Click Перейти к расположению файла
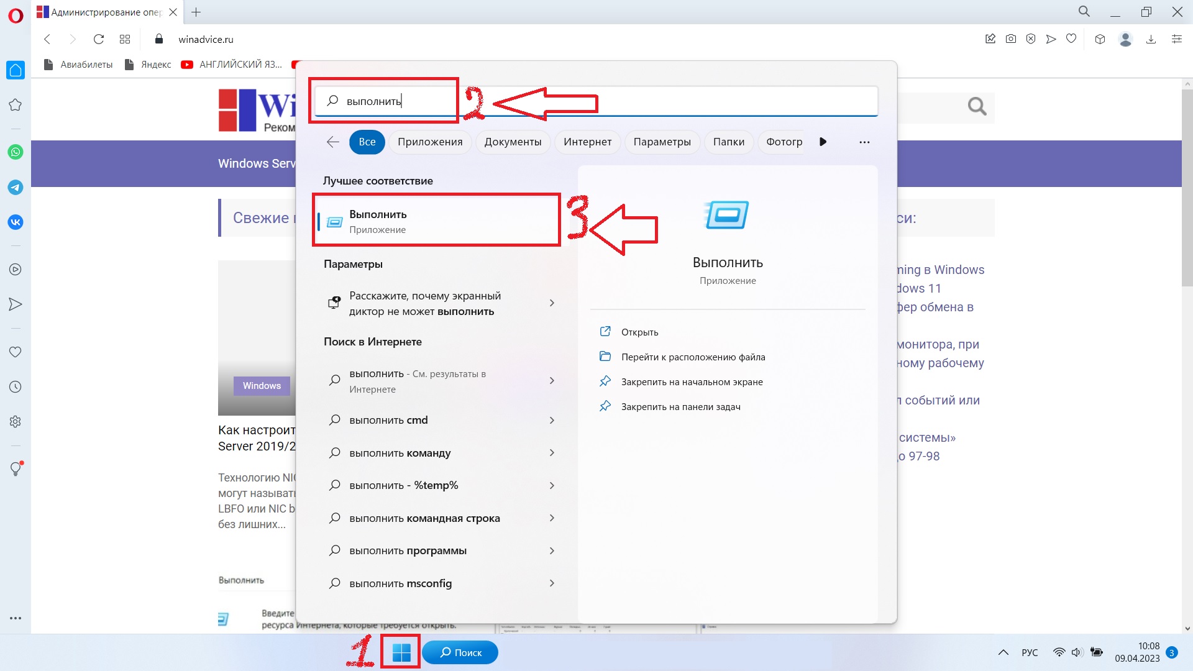 693,357
